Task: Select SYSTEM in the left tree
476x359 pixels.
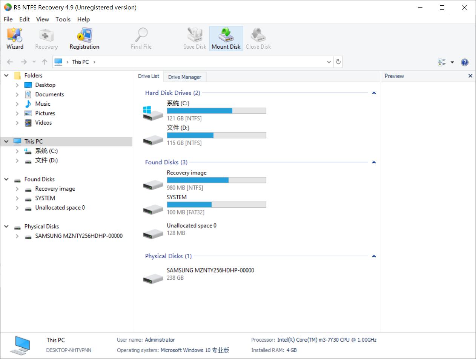Action: click(x=45, y=198)
